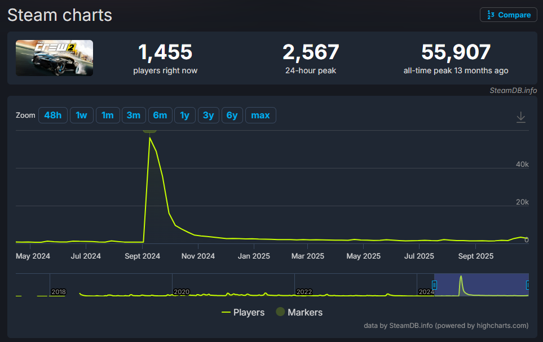
Task: Click the 1,455 players right now value
Action: coord(165,52)
